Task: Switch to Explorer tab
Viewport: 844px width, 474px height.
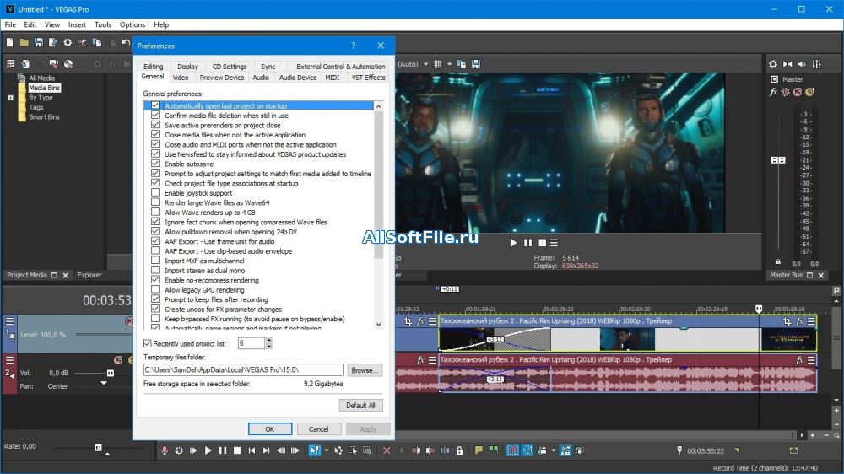Action: point(89,275)
